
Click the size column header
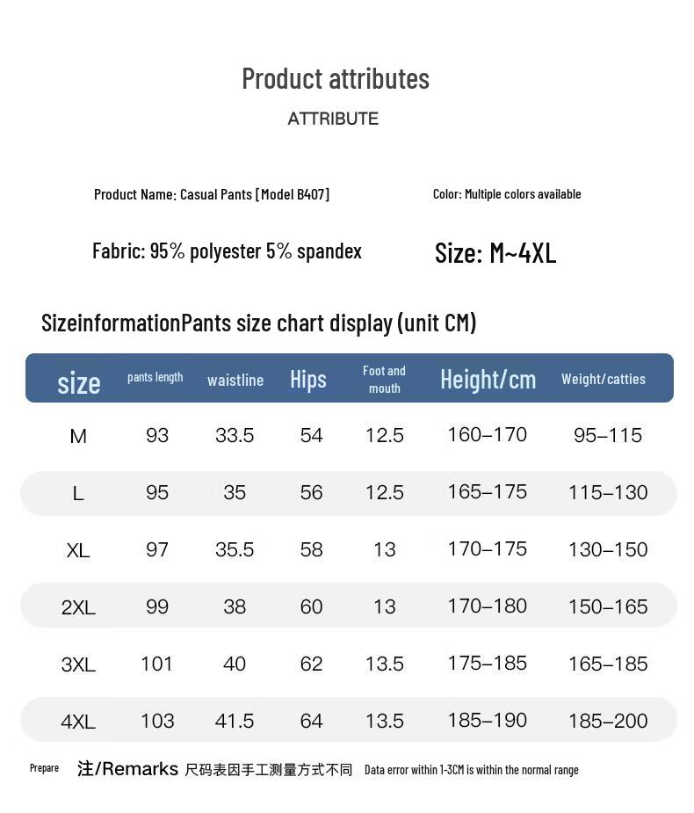click(79, 382)
